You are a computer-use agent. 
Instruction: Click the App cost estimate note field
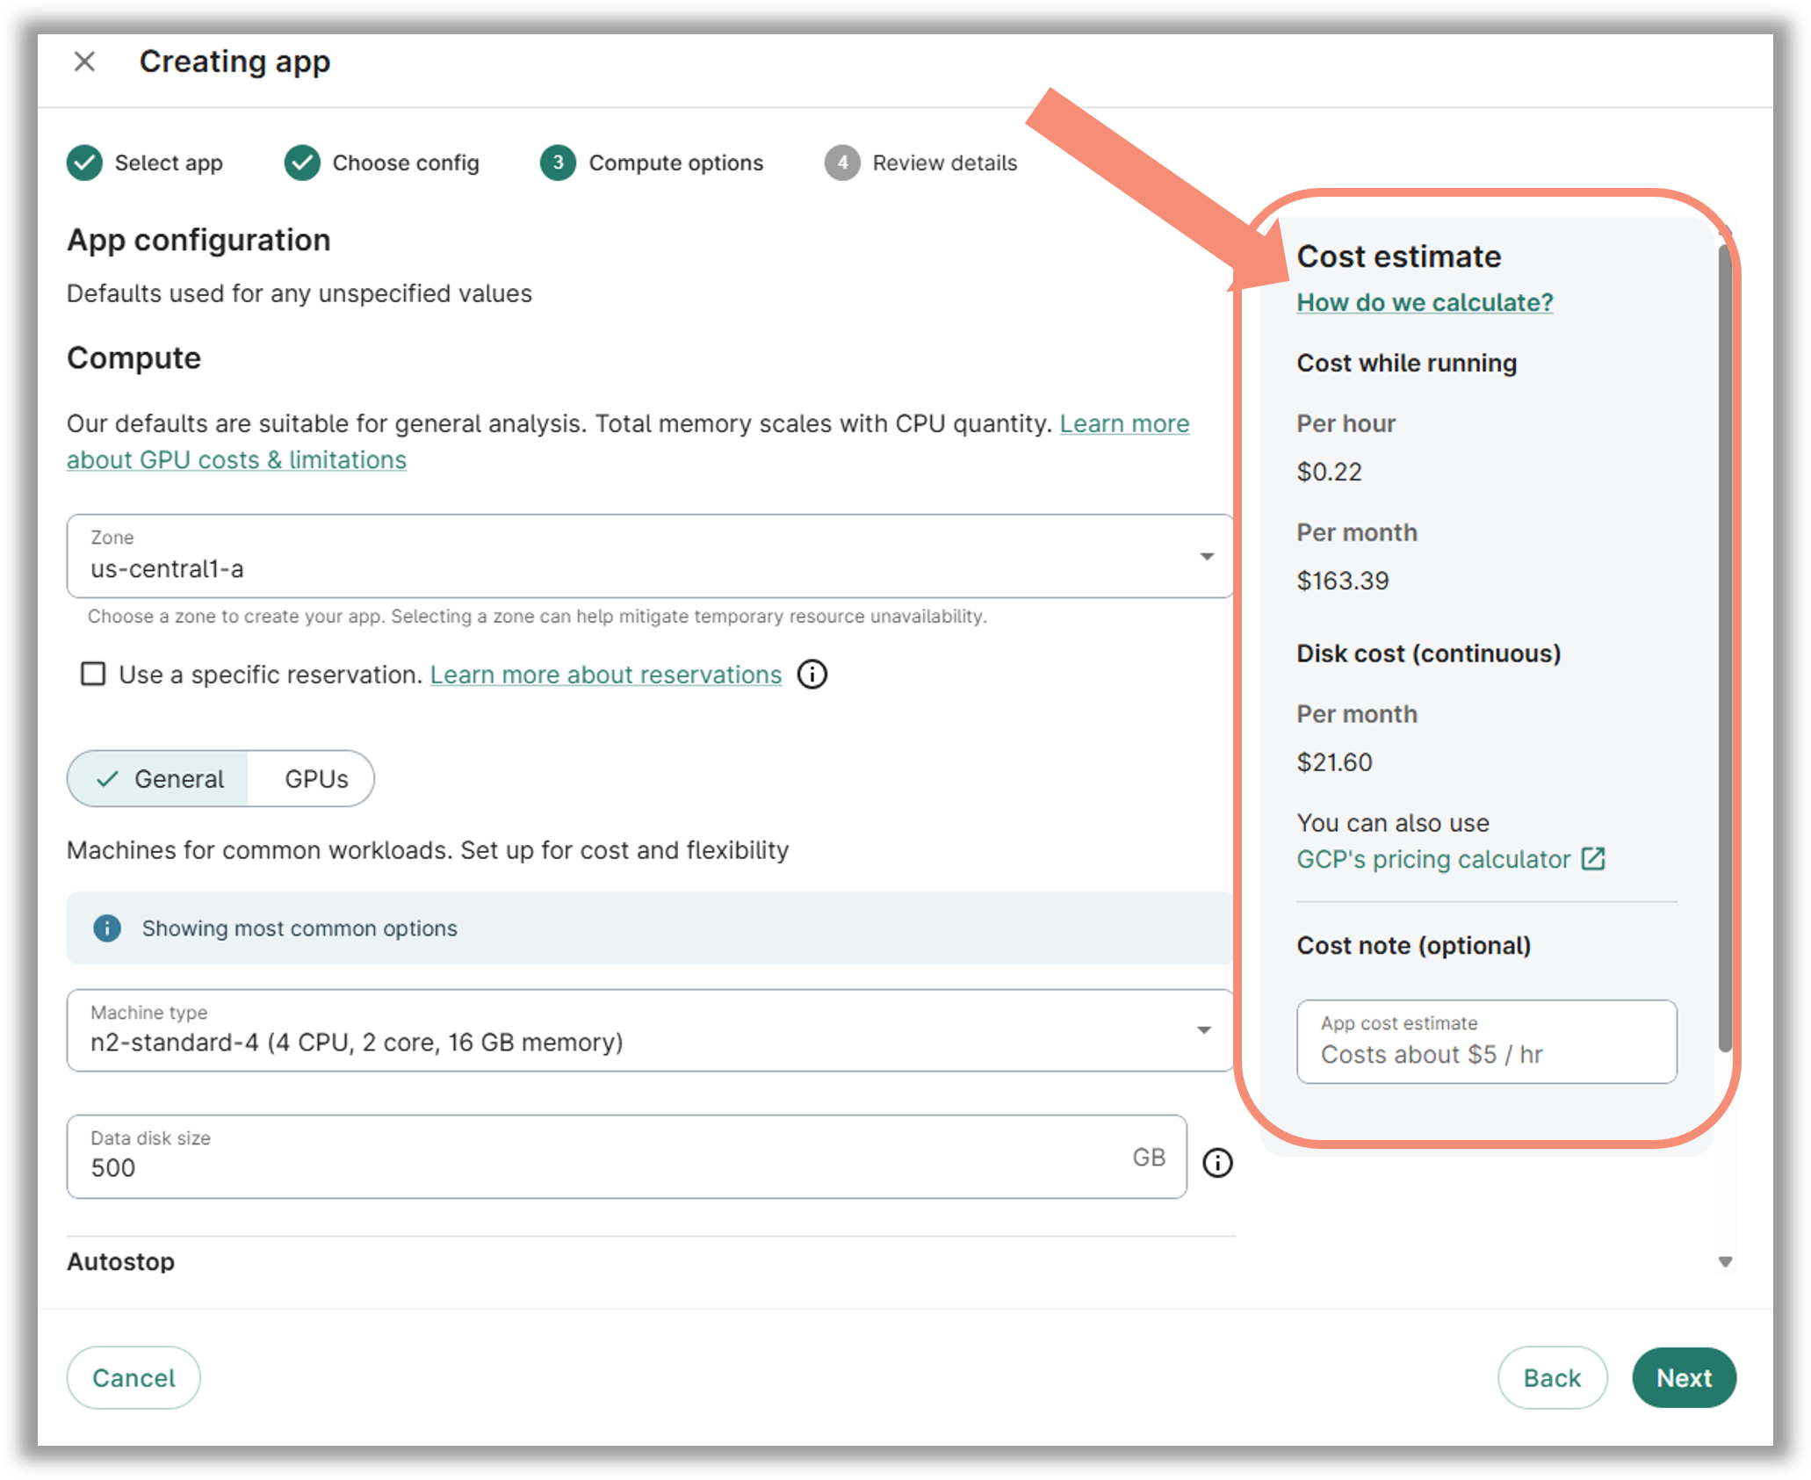pyautogui.click(x=1487, y=1042)
